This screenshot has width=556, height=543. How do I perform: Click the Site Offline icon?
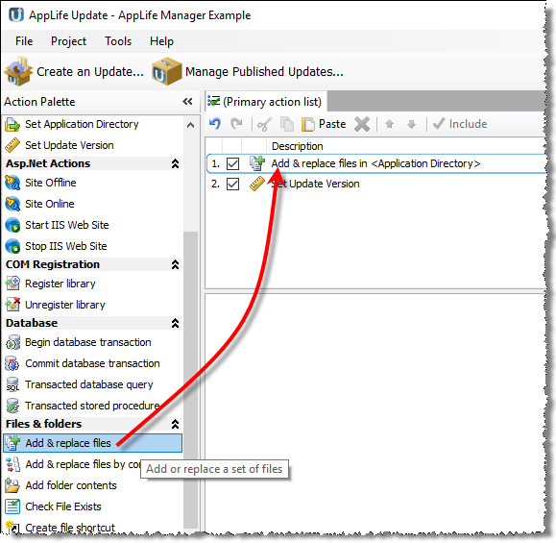[12, 183]
